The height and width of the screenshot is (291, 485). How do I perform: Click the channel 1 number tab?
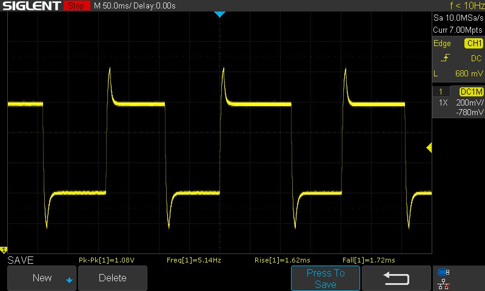[x=441, y=92]
